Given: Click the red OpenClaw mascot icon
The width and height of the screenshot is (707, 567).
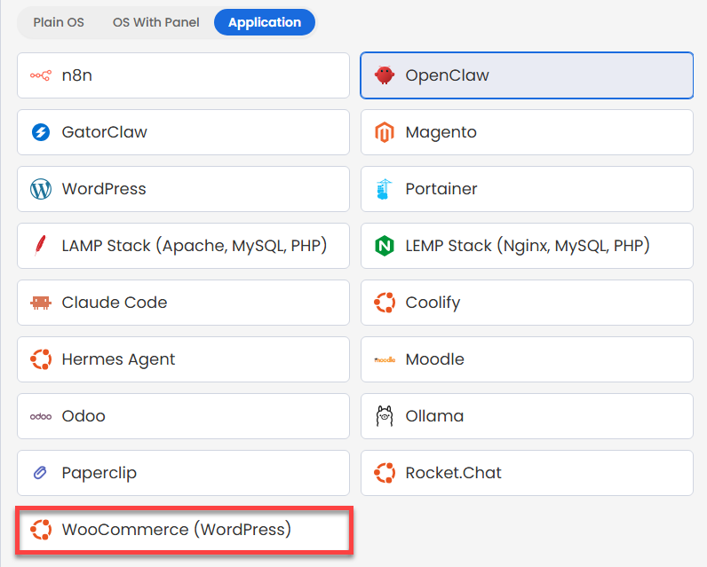Looking at the screenshot, I should [x=385, y=75].
